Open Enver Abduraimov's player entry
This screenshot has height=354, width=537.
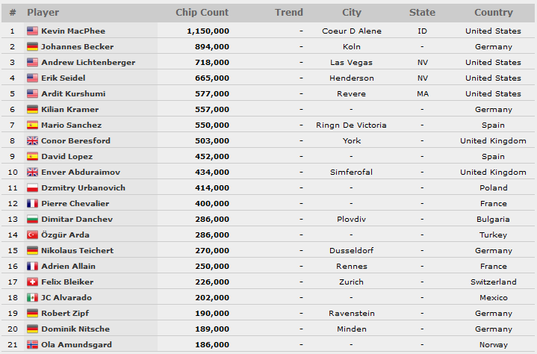click(81, 173)
